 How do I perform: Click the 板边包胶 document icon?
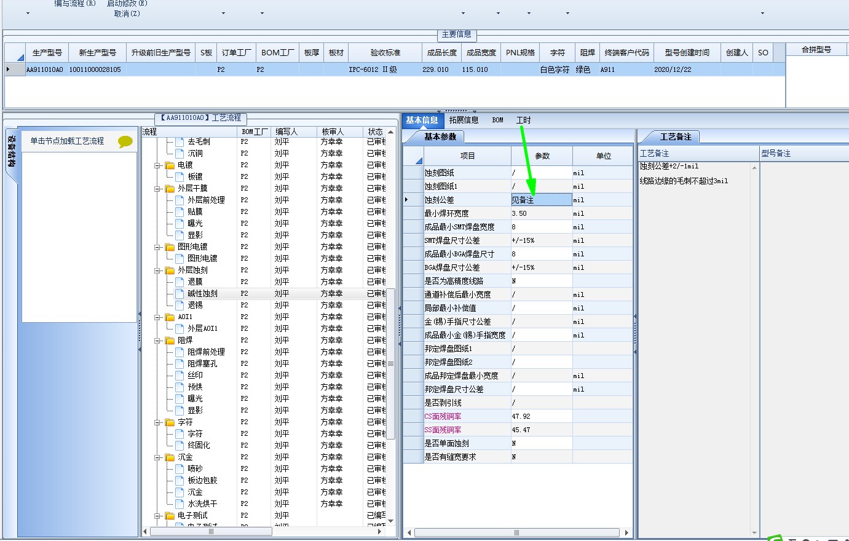pos(180,481)
